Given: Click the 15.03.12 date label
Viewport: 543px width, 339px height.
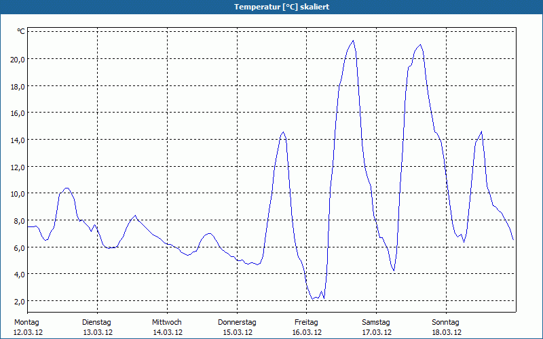Looking at the screenshot, I should point(238,332).
